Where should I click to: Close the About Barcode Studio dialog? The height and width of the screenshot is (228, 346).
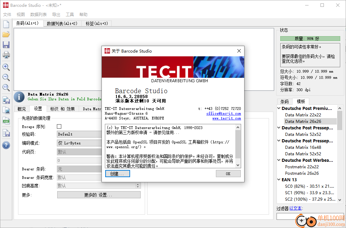click(239, 51)
